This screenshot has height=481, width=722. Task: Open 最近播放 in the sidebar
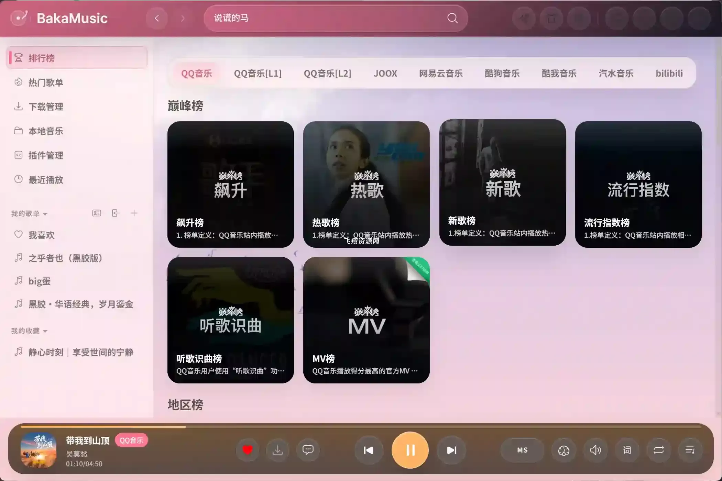pyautogui.click(x=77, y=180)
